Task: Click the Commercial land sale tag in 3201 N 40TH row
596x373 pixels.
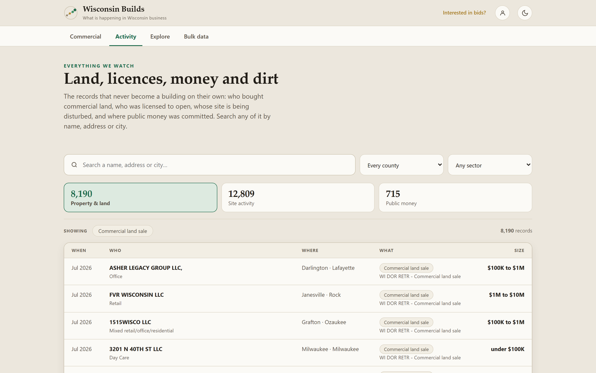Action: [x=406, y=349]
